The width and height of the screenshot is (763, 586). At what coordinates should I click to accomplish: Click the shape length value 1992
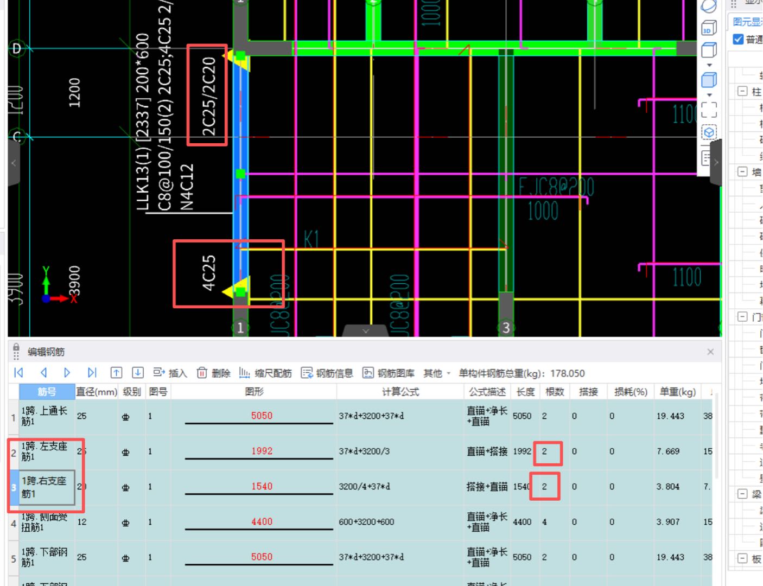262,451
